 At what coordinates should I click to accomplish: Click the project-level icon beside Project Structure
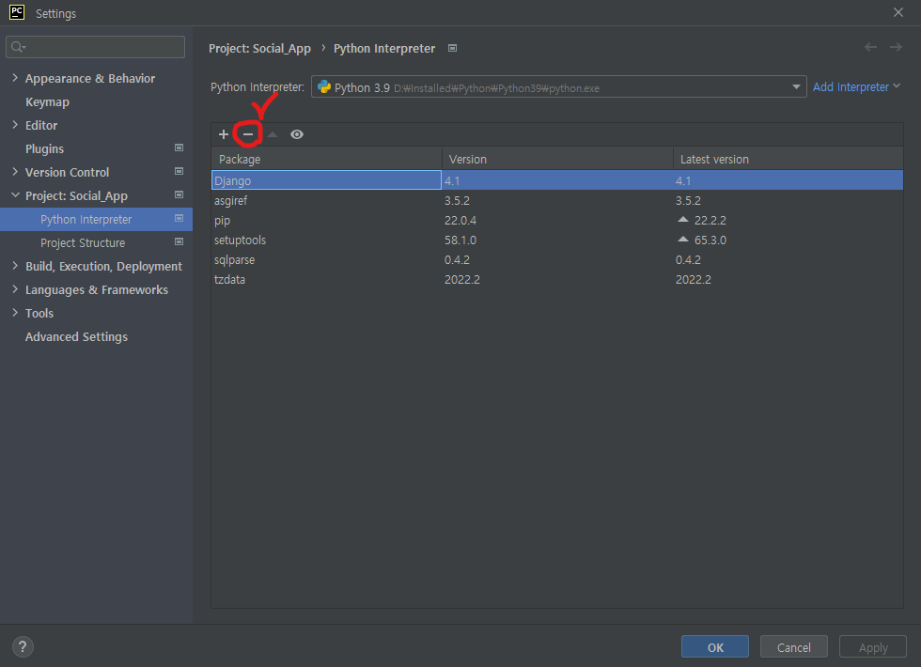click(x=180, y=242)
